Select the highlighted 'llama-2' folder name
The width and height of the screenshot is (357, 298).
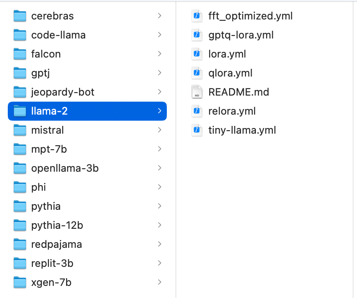click(49, 111)
